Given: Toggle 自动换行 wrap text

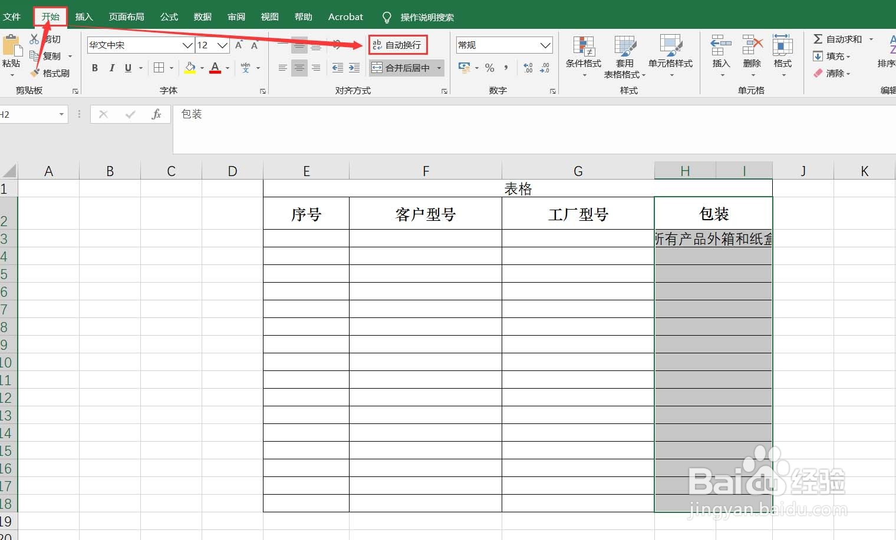Looking at the screenshot, I should [397, 44].
